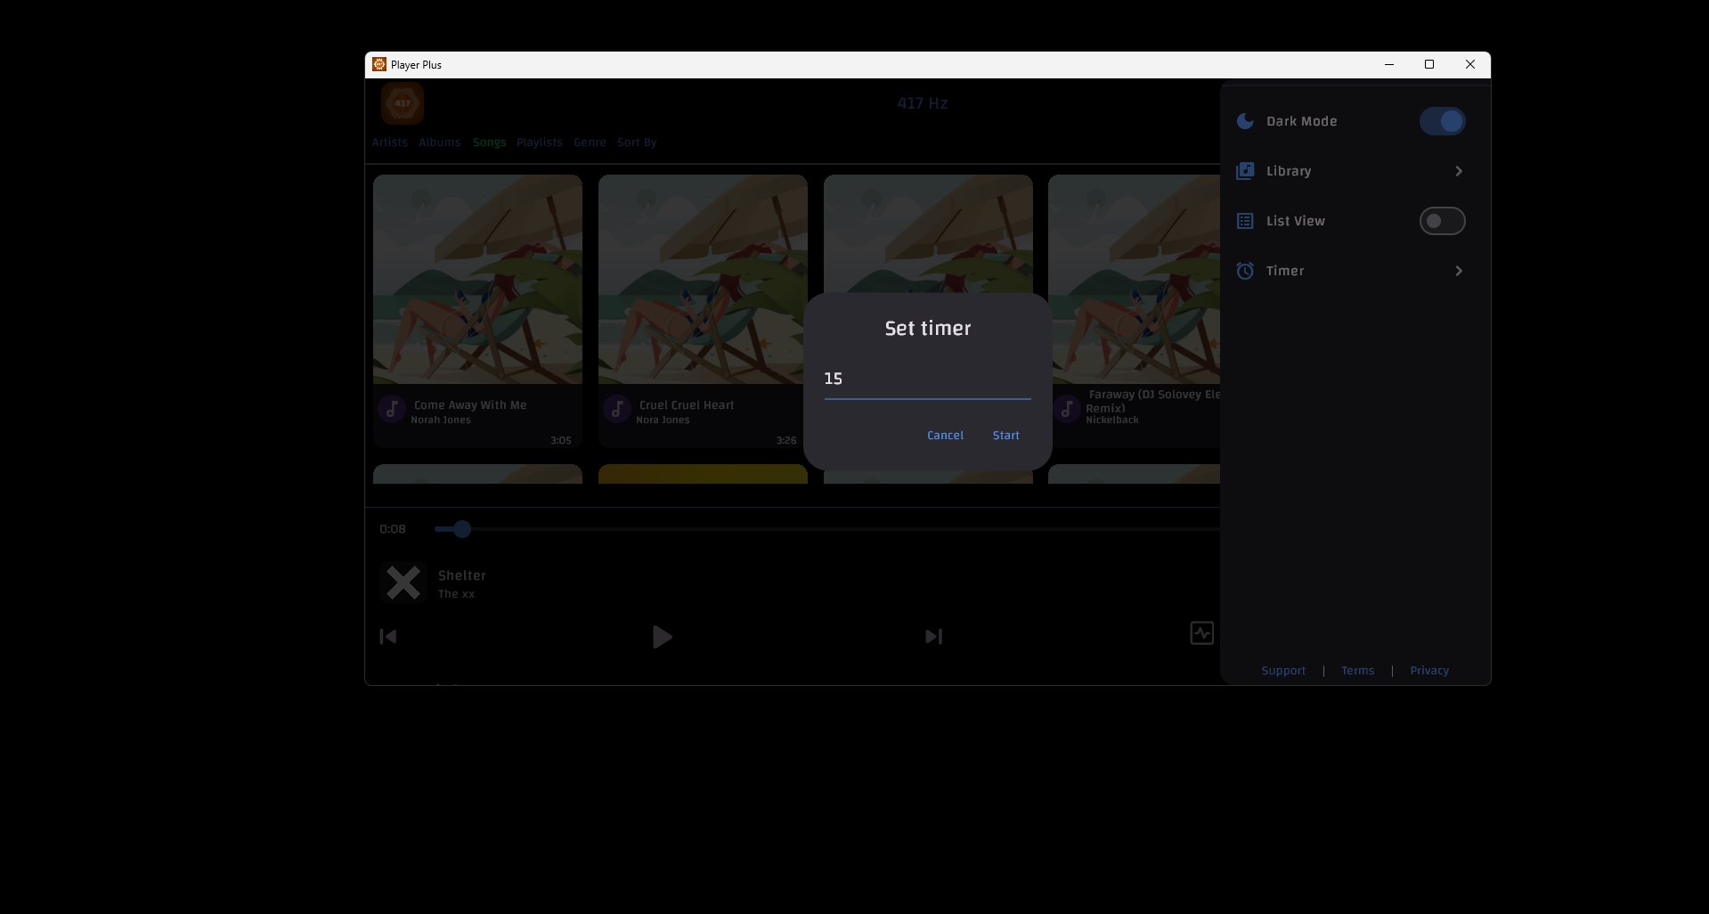Click the 417 Hz header title
Viewport: 1709px width, 914px height.
click(x=923, y=103)
